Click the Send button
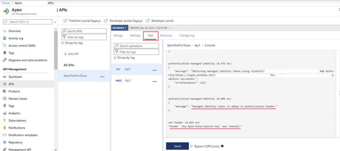Viewport: 340px width, 151px height. point(177,146)
